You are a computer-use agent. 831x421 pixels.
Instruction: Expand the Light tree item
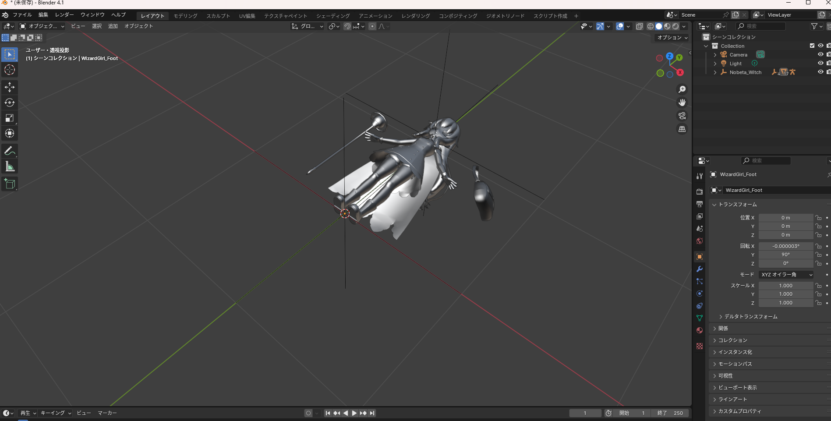(x=715, y=64)
